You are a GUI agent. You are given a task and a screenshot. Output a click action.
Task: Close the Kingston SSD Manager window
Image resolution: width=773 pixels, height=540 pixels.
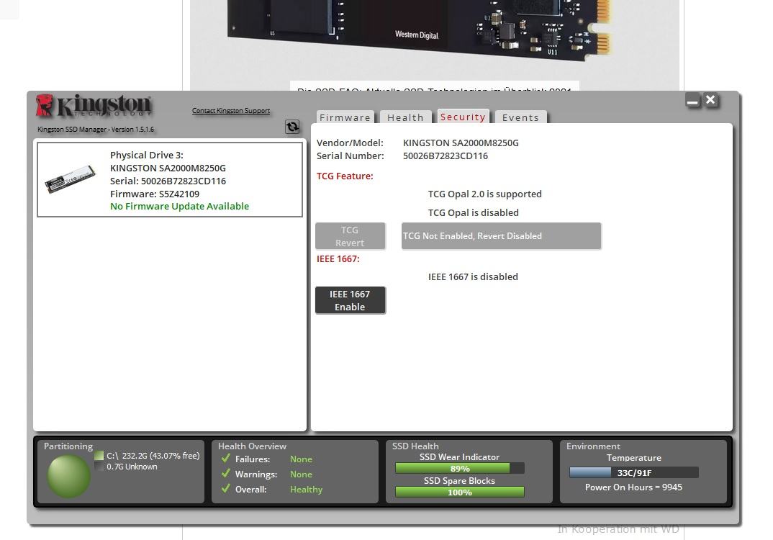tap(710, 100)
